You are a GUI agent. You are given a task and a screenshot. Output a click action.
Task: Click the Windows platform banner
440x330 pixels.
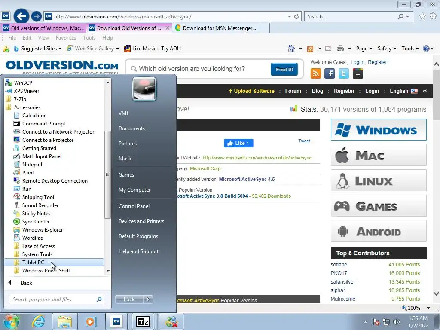379,130
